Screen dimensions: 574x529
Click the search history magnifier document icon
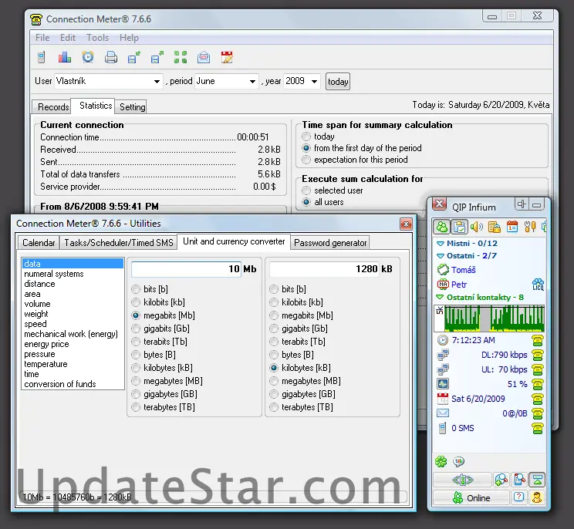[x=519, y=480]
